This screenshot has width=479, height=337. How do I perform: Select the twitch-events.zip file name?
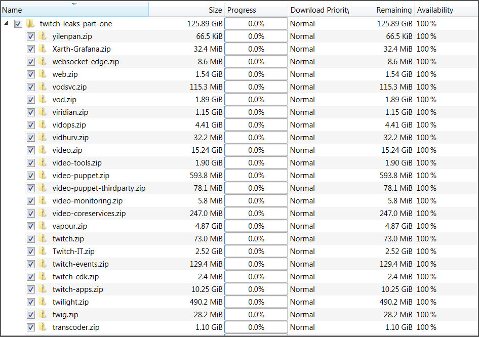pos(81,264)
